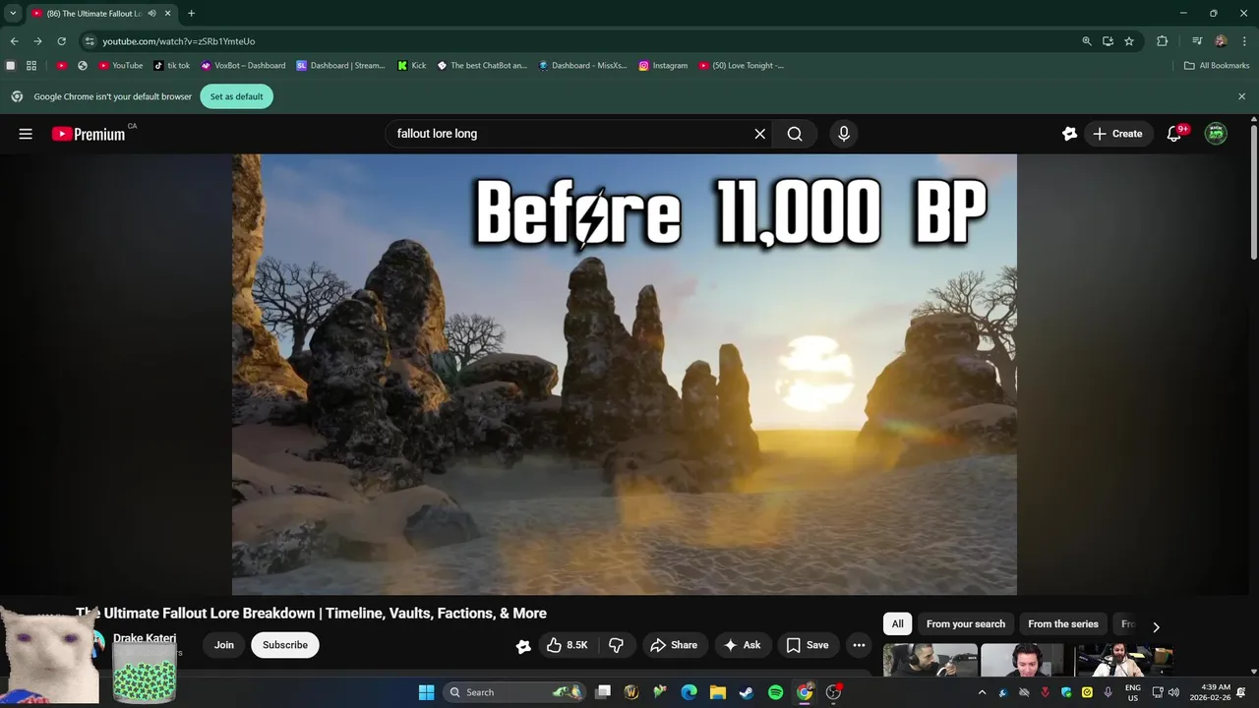The image size is (1259, 708).
Task: Open Chrome apps grid shortcut
Action: click(x=31, y=66)
